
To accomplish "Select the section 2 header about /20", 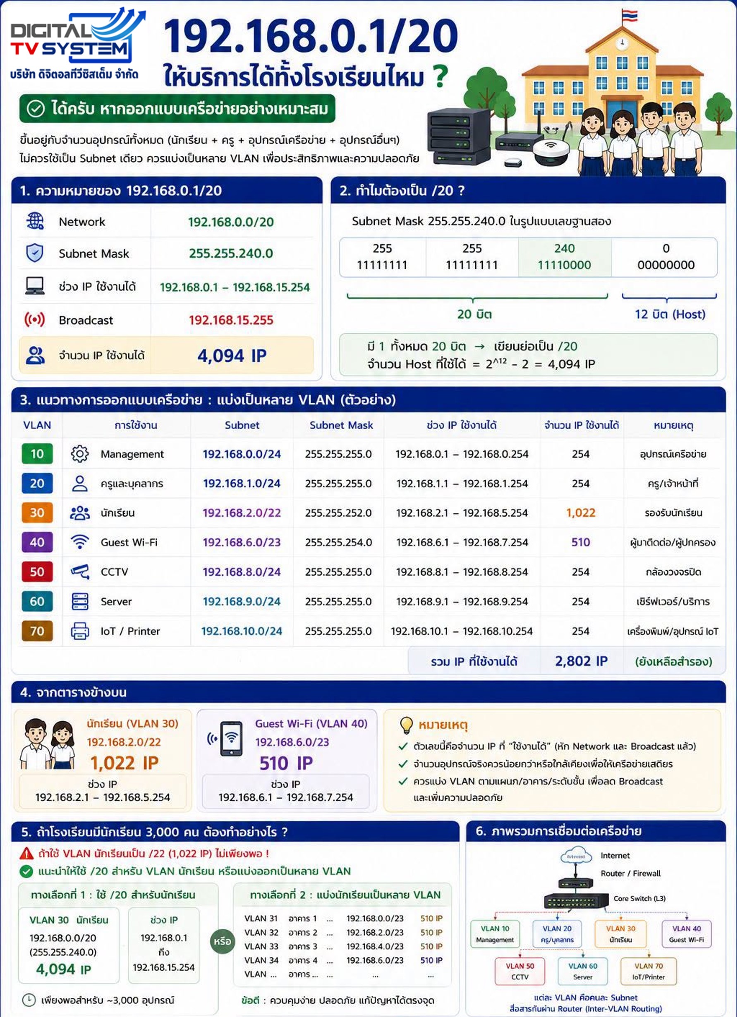I will 528,191.
